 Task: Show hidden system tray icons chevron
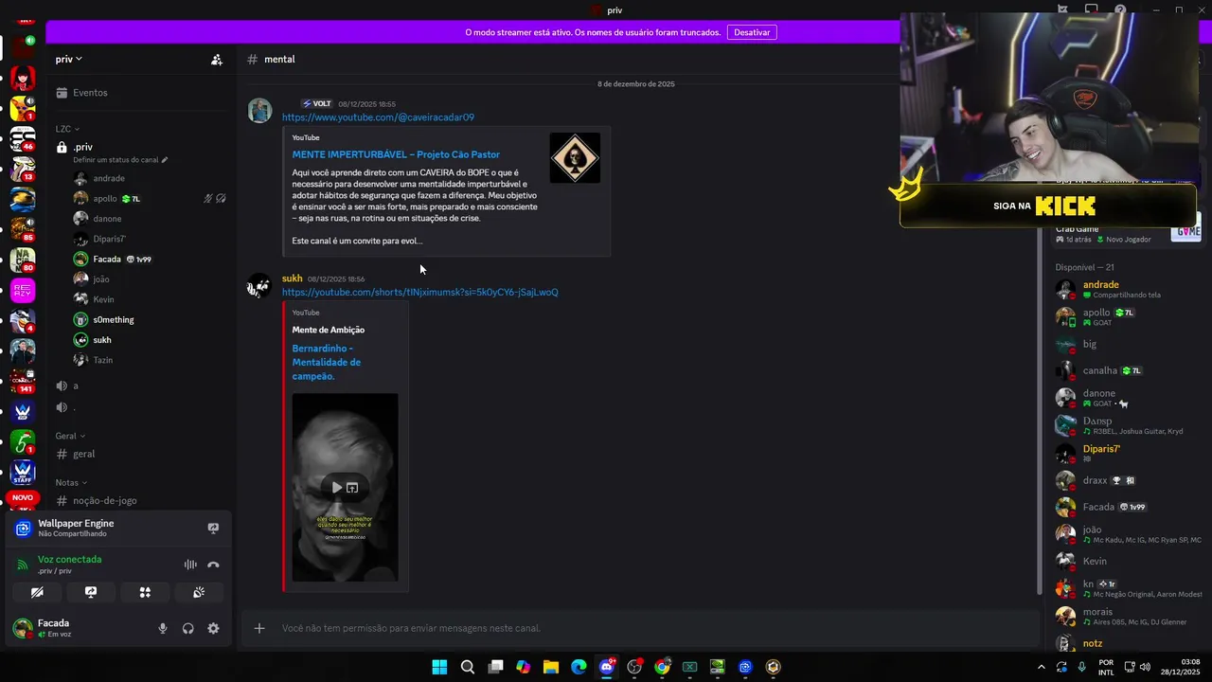pyautogui.click(x=1042, y=667)
